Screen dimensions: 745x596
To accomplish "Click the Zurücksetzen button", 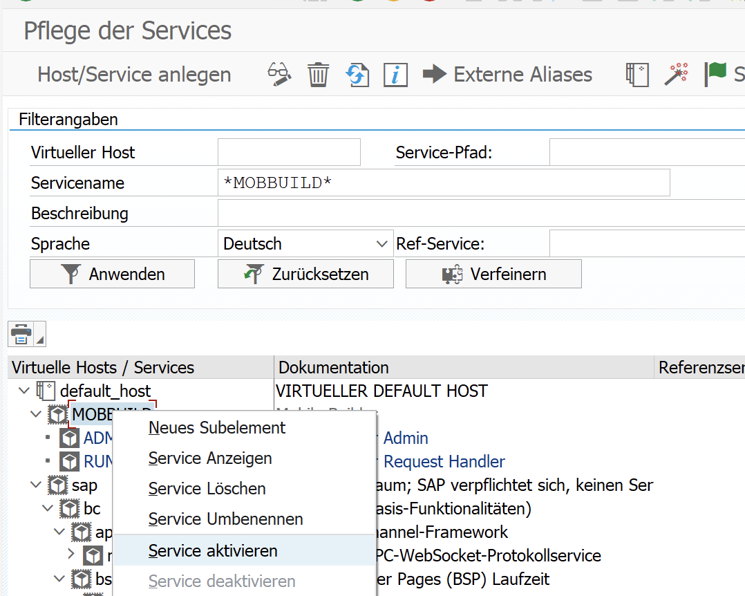I will [x=305, y=274].
